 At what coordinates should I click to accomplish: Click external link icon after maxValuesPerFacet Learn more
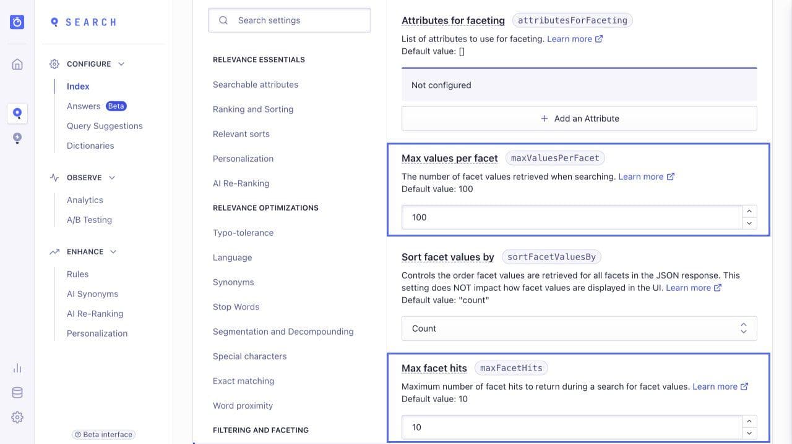pyautogui.click(x=671, y=177)
